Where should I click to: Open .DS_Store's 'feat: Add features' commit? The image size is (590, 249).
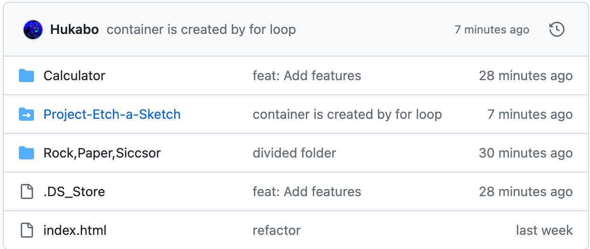pos(307,191)
